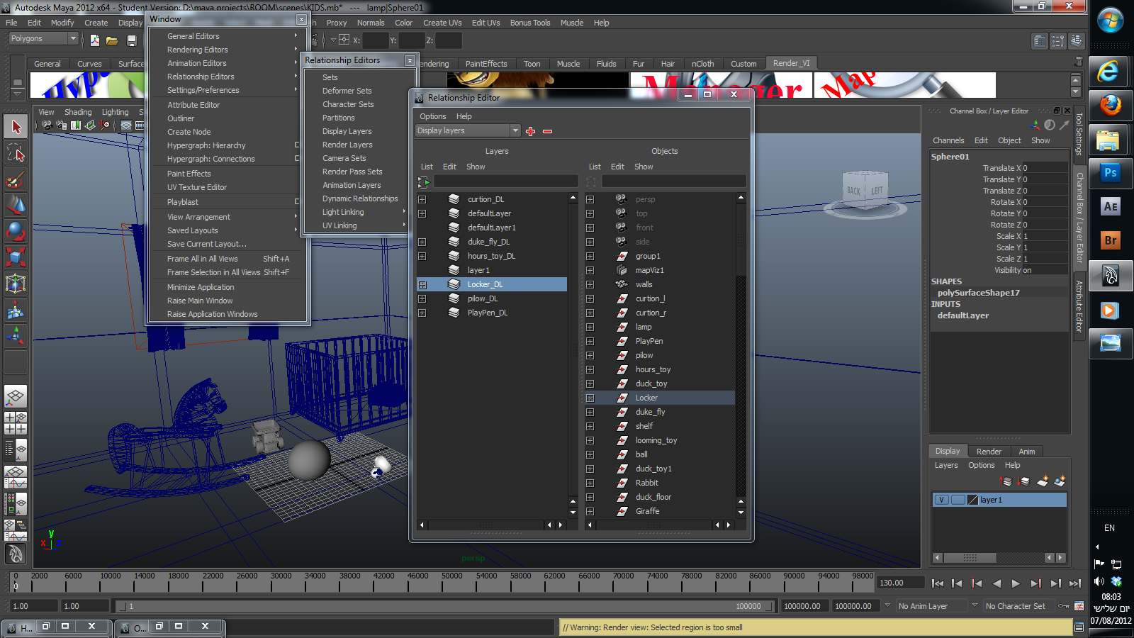Select the Lasso selection tool
Image resolution: width=1134 pixels, height=638 pixels.
point(16,153)
